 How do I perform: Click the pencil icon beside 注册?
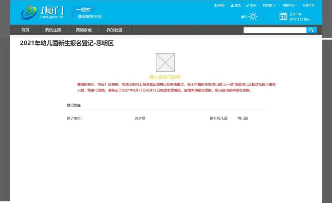(247, 6)
